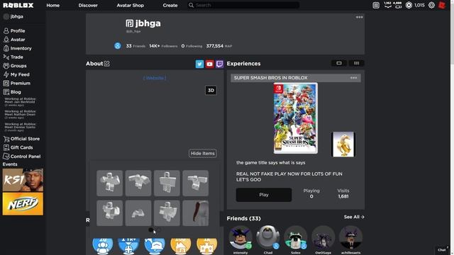Click the first gold house badge
This screenshot has width=454, height=255.
click(181, 246)
